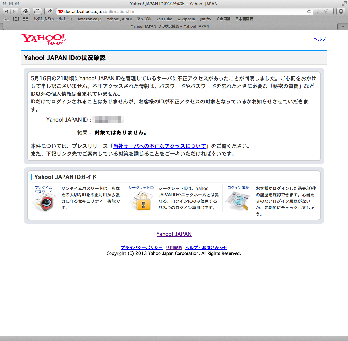The width and height of the screenshot is (348, 341).
Task: Open the ヘルプ・お問い合わせ footer link
Action: (x=206, y=248)
